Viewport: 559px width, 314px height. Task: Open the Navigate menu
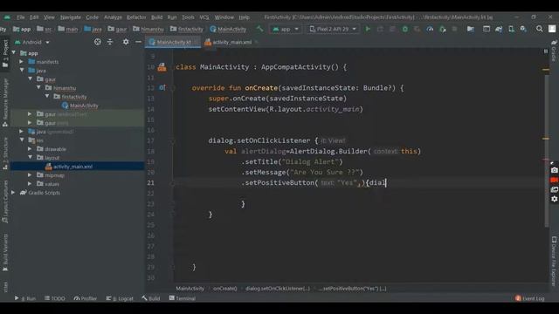point(70,17)
